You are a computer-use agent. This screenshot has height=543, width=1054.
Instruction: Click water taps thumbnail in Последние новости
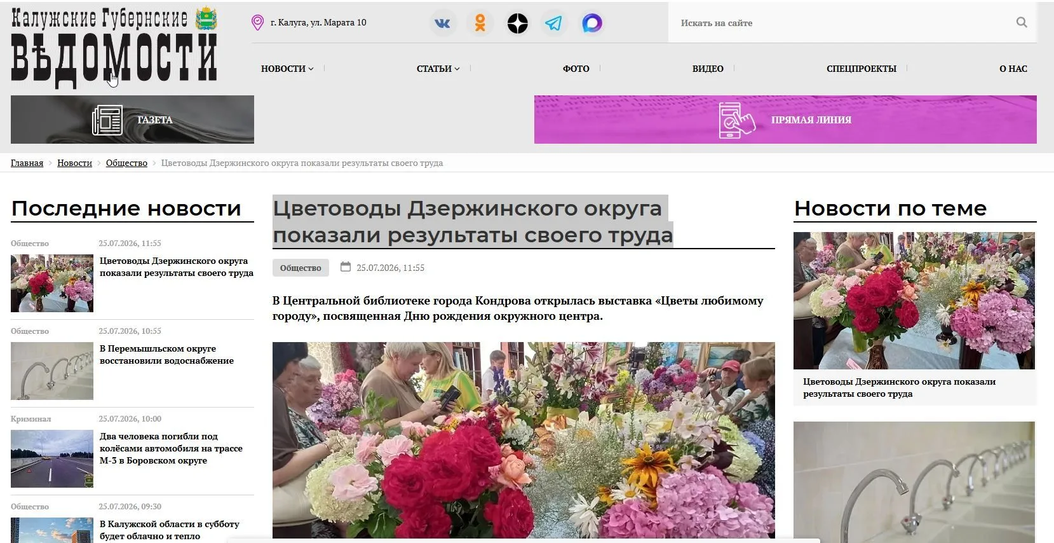[x=52, y=371]
